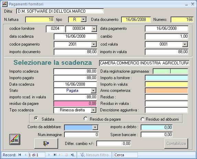Open the codice fornitore 000034 dropdown
The image size is (197, 159).
coord(94,29)
